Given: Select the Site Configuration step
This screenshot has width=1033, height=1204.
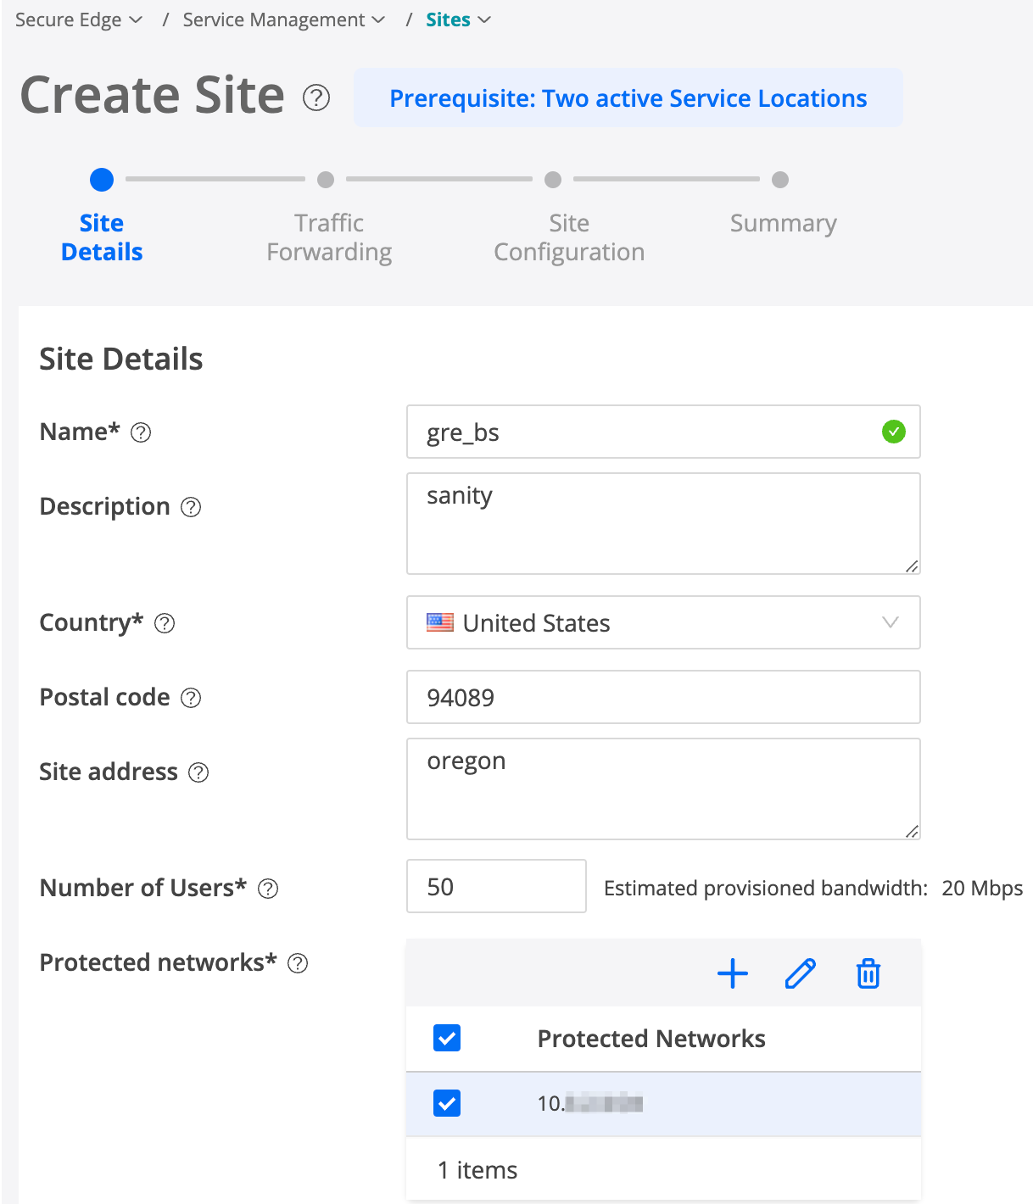Looking at the screenshot, I should click(x=569, y=237).
